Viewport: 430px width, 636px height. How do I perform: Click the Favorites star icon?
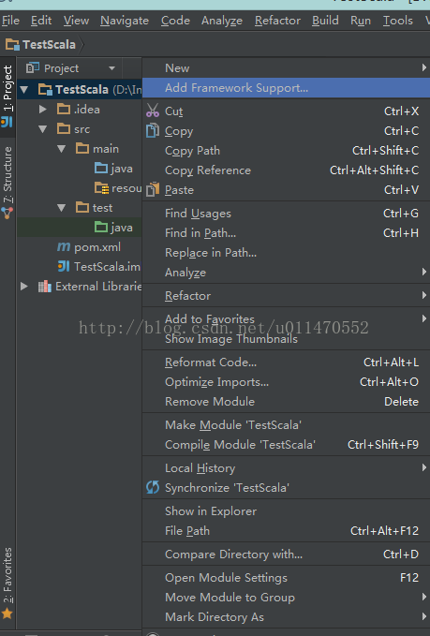click(x=7, y=614)
